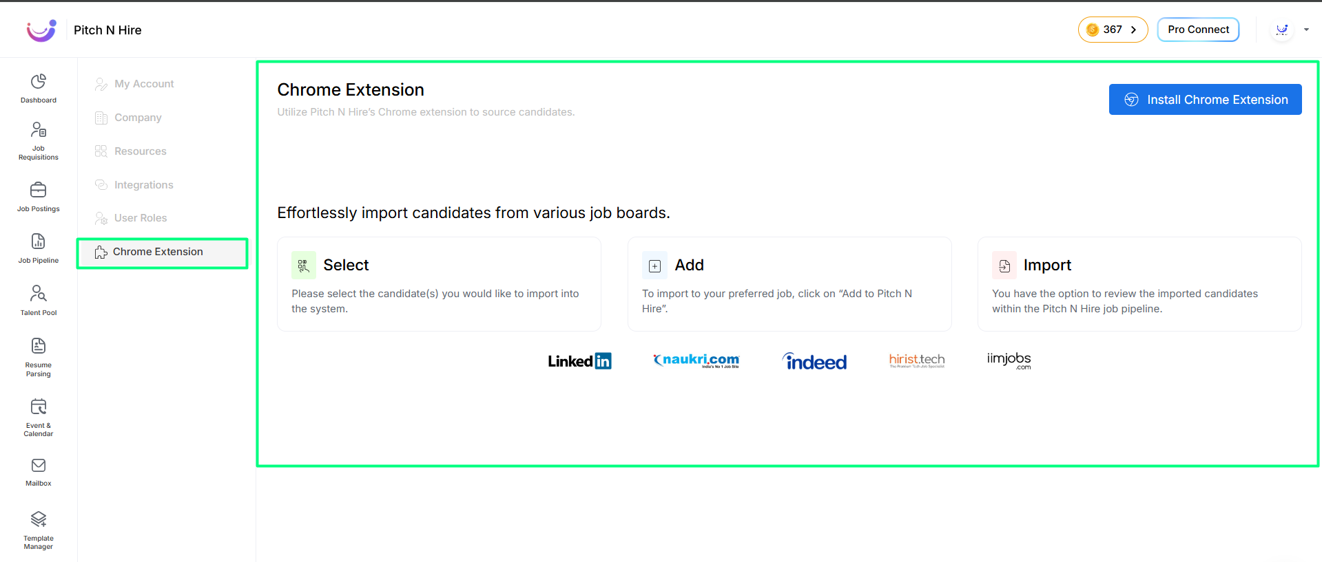
Task: Open the Dashboard sidebar icon
Action: coord(39,82)
